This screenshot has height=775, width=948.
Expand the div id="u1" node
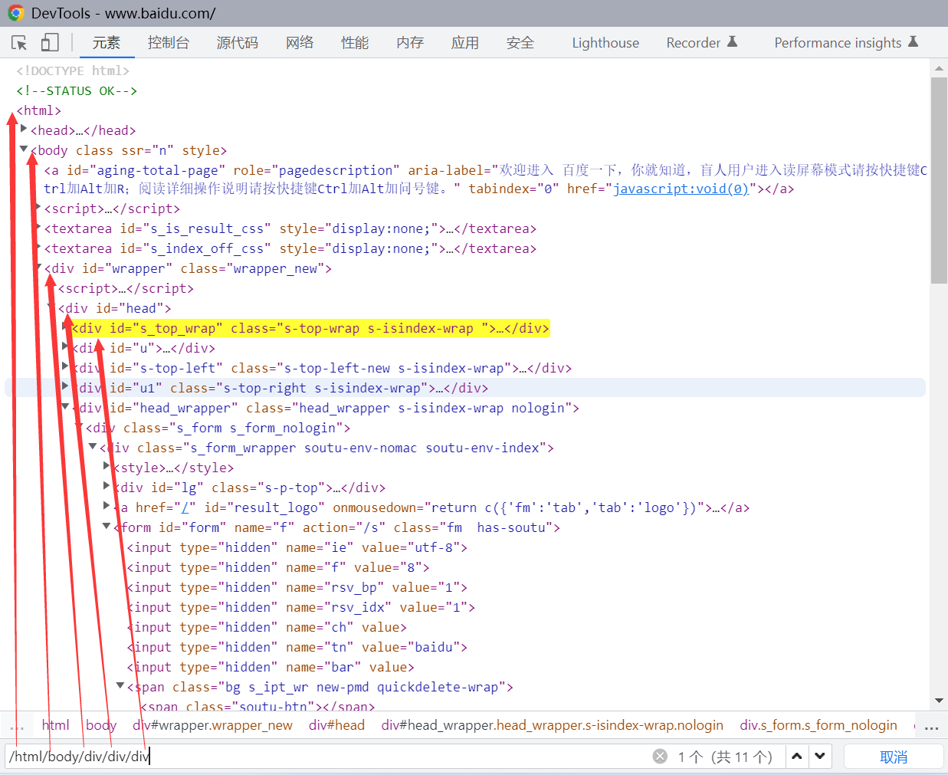pyautogui.click(x=65, y=387)
